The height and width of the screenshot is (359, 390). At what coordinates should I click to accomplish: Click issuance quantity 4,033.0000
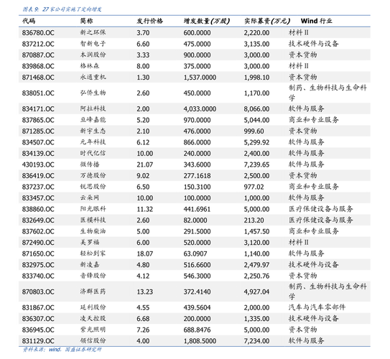[x=200, y=109]
